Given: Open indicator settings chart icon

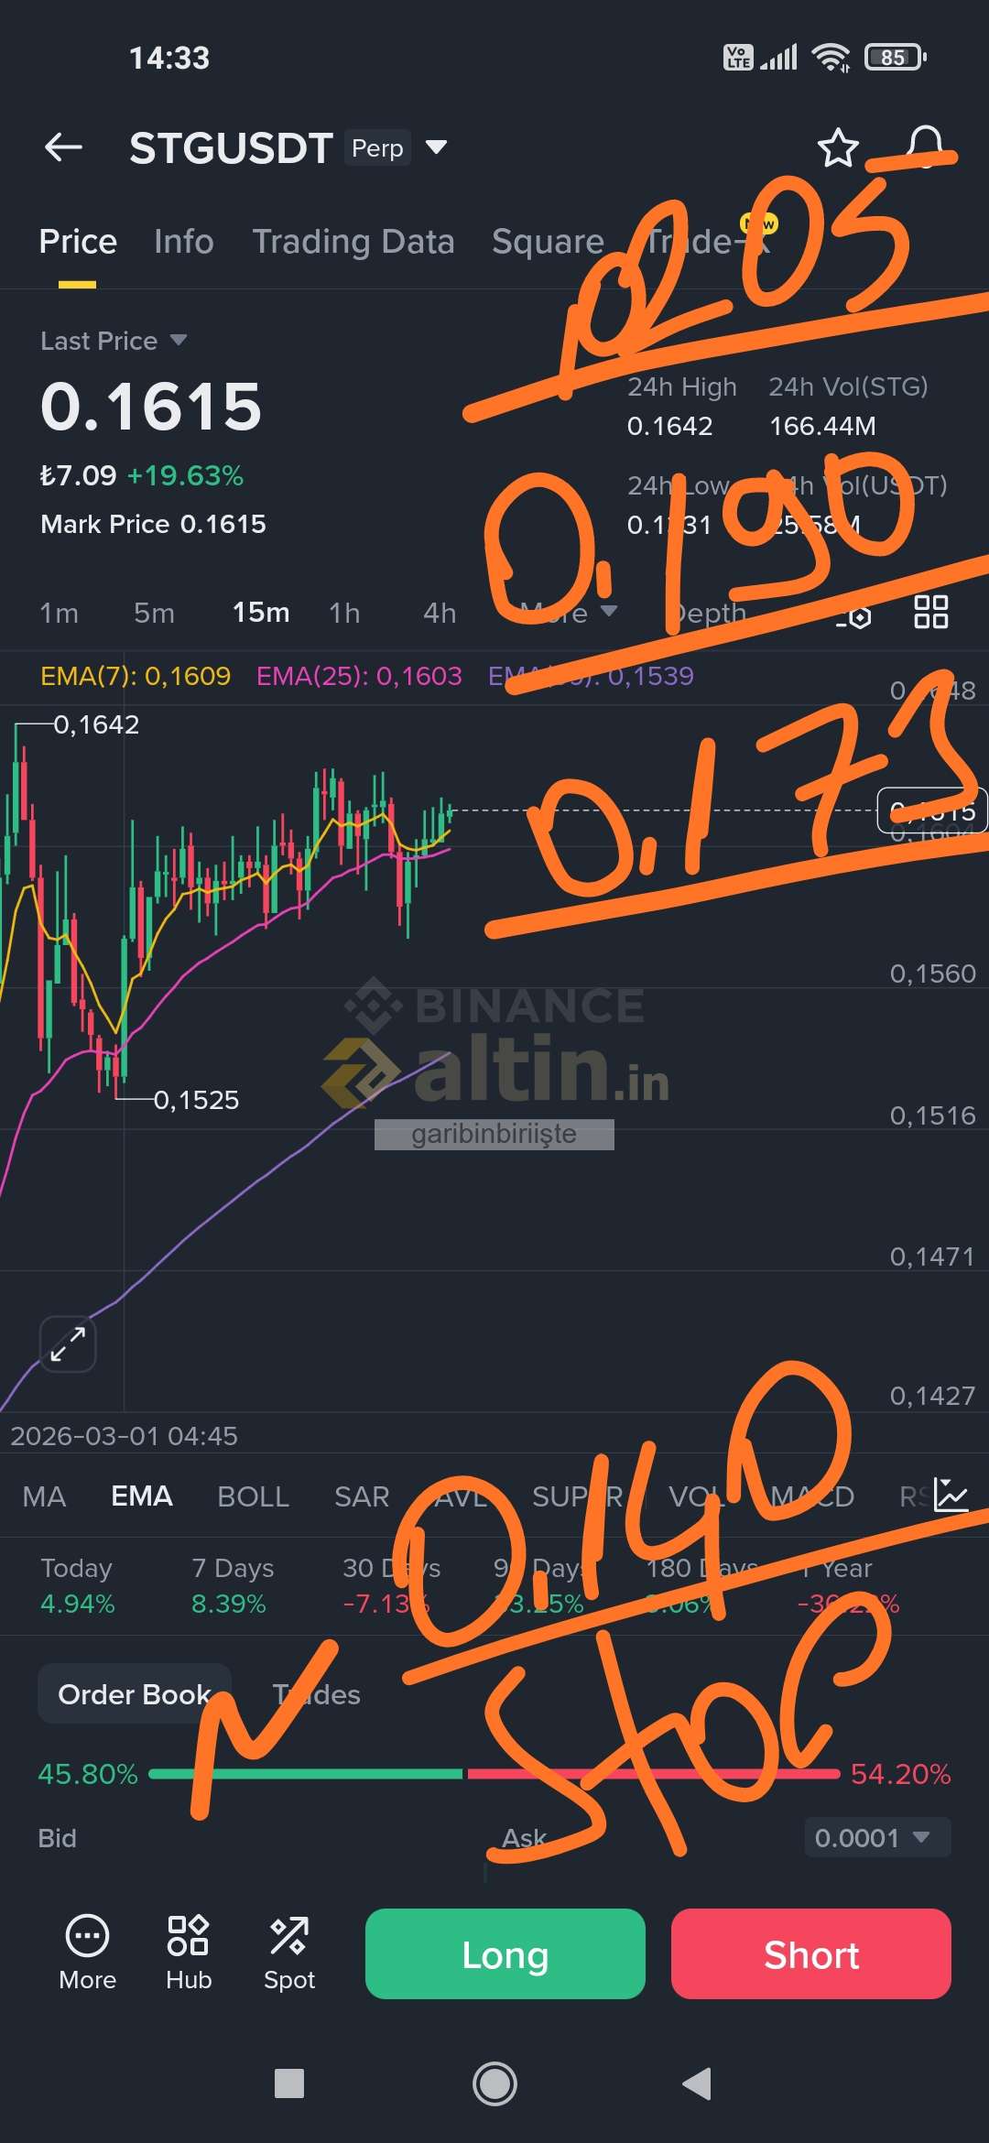Looking at the screenshot, I should point(951,1495).
